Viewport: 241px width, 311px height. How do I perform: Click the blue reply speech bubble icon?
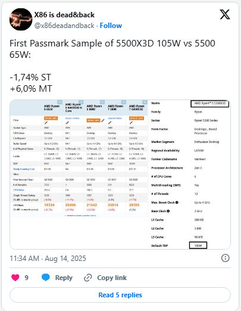click(x=46, y=278)
